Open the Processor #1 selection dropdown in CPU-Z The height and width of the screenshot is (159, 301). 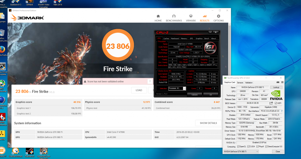tap(177, 88)
